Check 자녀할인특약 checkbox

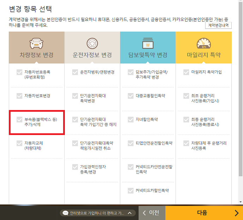point(130,120)
